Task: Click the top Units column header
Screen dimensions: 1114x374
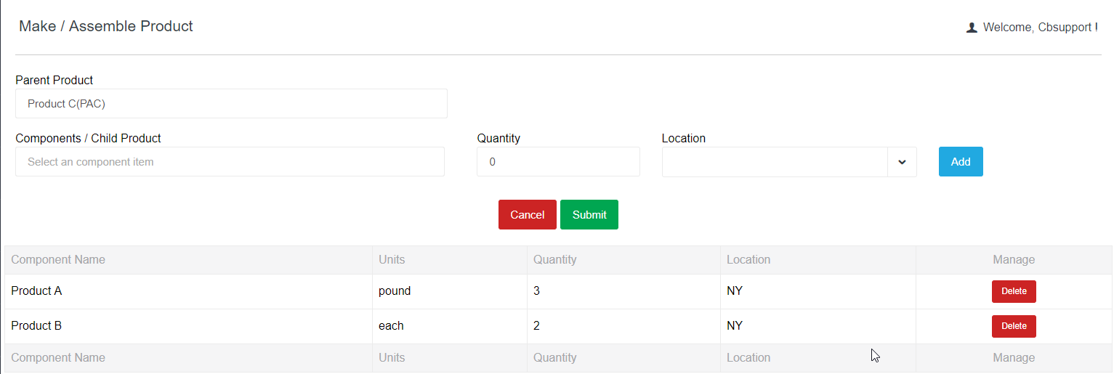Action: 392,260
